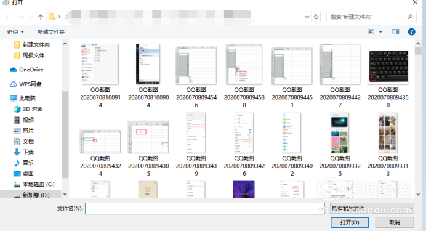Screen dimensions: 426x231
Task: Select 新加卷 (D:) drive
Action: point(32,195)
